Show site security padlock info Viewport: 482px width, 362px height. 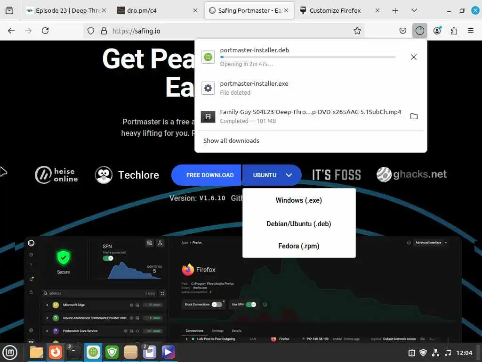click(104, 31)
